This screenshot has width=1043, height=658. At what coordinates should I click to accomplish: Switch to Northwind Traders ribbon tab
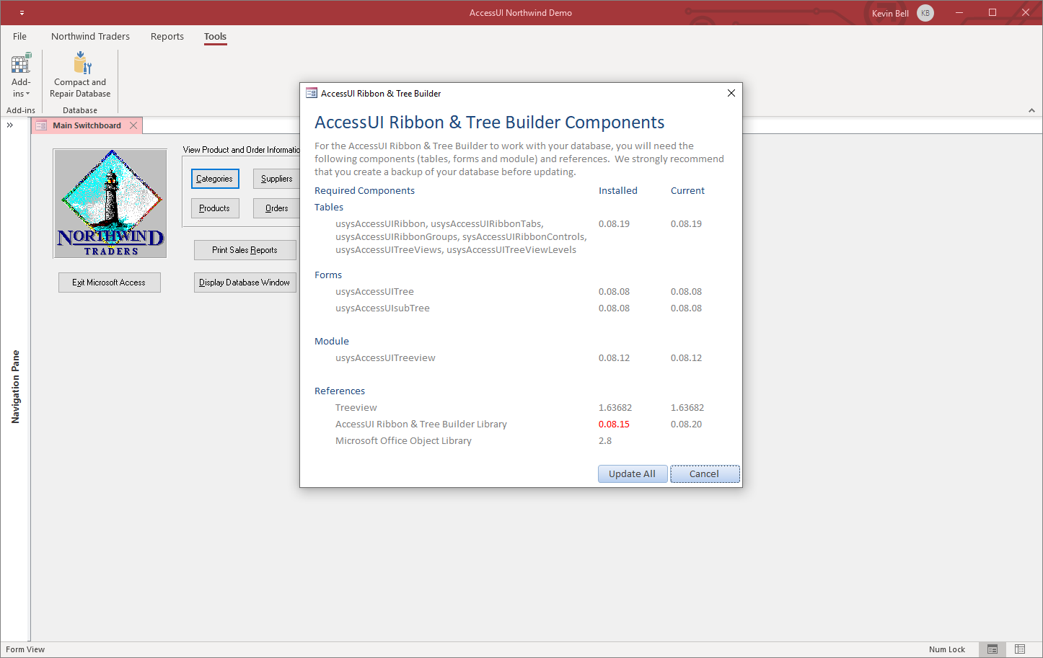click(90, 37)
